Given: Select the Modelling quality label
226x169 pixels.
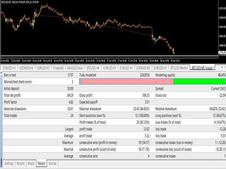Looking at the screenshot, I should [x=165, y=75].
